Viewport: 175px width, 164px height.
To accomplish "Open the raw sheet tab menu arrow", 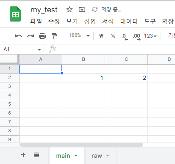I will coord(108,156).
